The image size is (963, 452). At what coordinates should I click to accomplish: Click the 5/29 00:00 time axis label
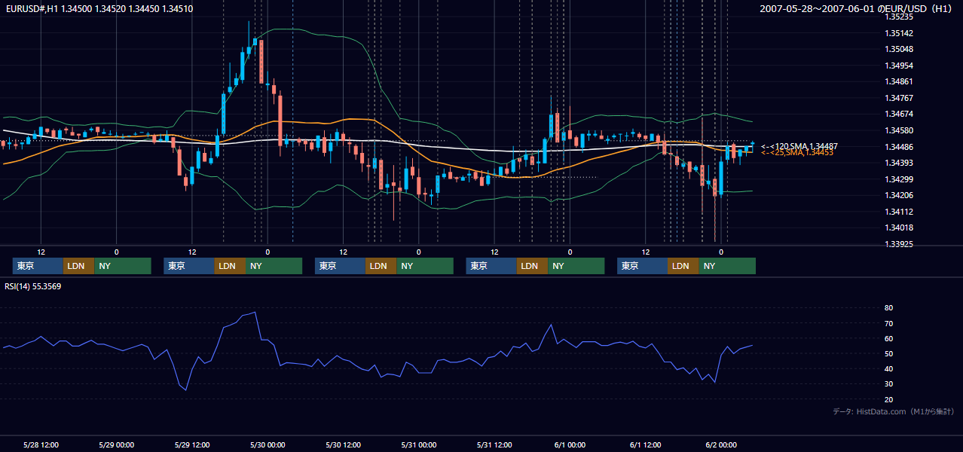coord(116,445)
